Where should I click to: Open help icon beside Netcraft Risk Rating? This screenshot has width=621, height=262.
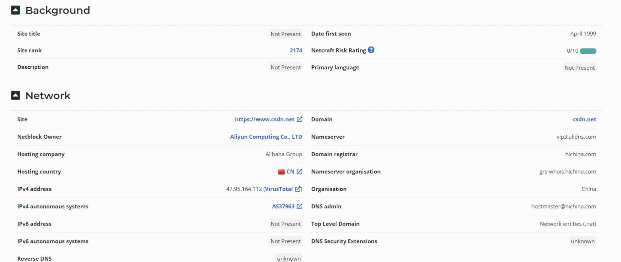(371, 50)
